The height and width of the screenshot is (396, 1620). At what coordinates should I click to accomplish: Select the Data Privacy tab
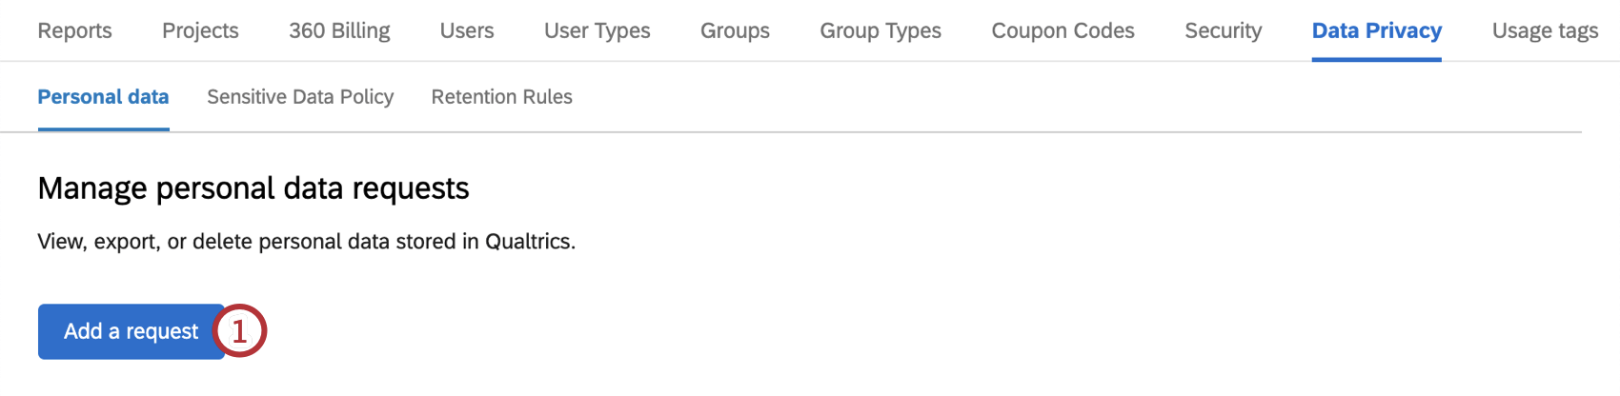pos(1376,30)
